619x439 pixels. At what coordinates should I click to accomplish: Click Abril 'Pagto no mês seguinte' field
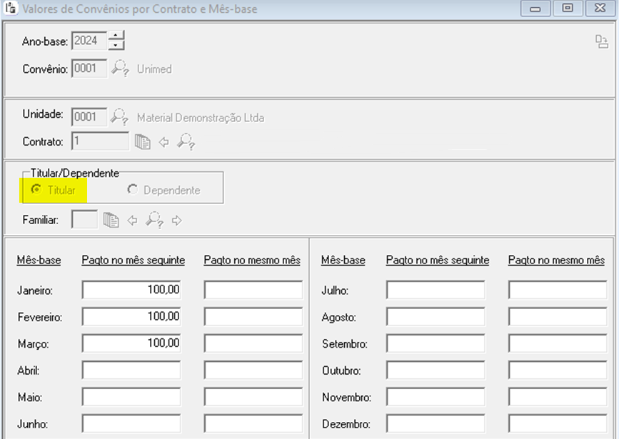coord(131,370)
